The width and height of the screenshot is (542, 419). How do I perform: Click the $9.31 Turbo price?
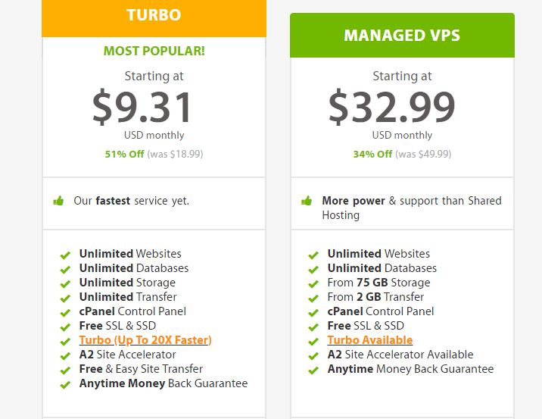tap(142, 107)
